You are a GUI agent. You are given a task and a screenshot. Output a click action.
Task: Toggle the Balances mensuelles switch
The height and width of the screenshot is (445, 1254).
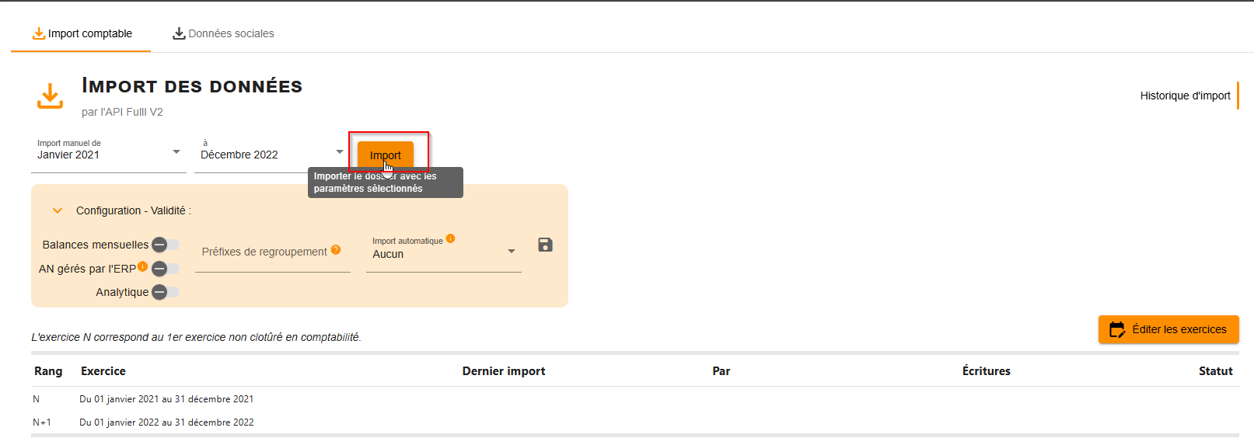pyautogui.click(x=165, y=245)
